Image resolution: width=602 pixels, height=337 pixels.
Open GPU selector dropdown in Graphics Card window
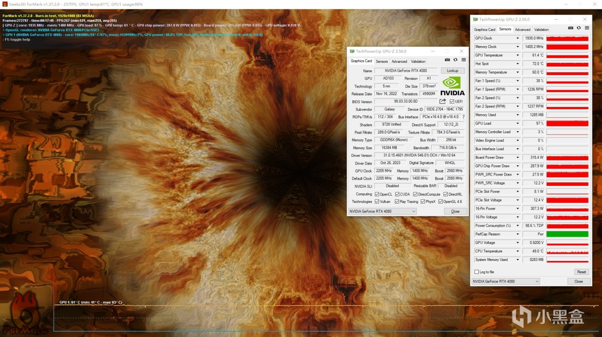click(x=414, y=211)
